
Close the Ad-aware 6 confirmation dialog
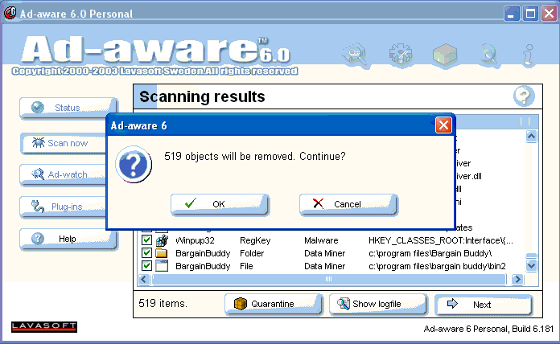tap(443, 126)
